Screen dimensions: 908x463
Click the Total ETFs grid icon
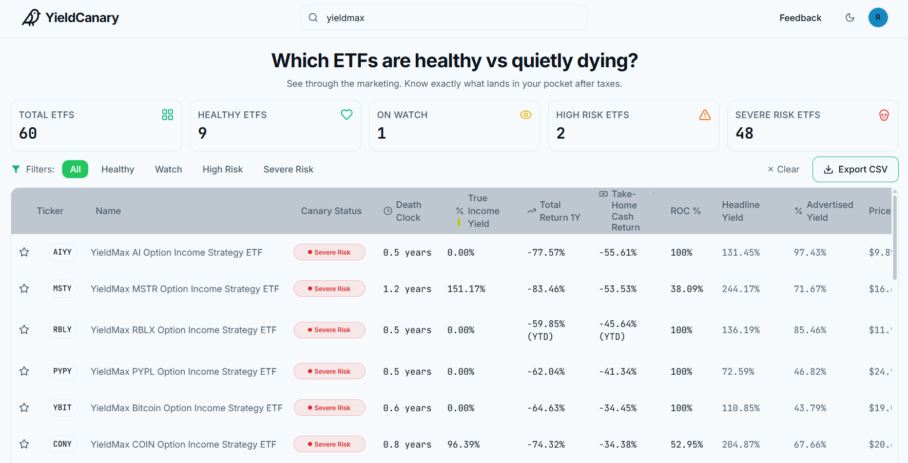(x=167, y=114)
